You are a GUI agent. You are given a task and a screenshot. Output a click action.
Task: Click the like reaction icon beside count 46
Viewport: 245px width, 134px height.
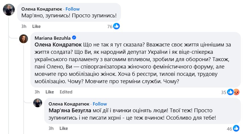click(236, 128)
